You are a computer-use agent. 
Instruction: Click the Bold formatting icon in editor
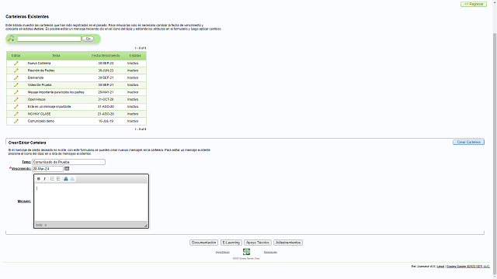coord(39,179)
